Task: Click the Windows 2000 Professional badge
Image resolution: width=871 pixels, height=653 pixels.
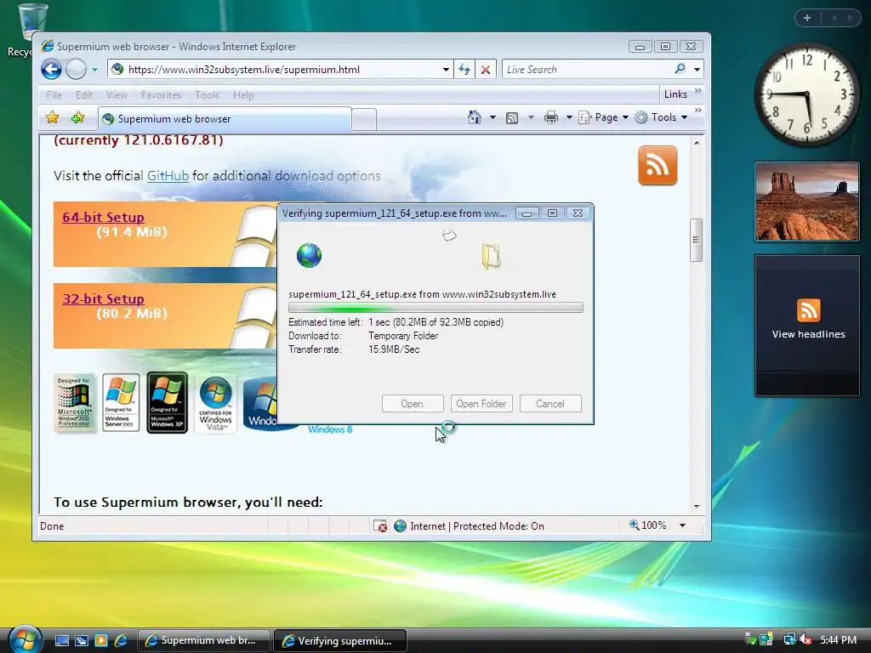Action: 75,403
